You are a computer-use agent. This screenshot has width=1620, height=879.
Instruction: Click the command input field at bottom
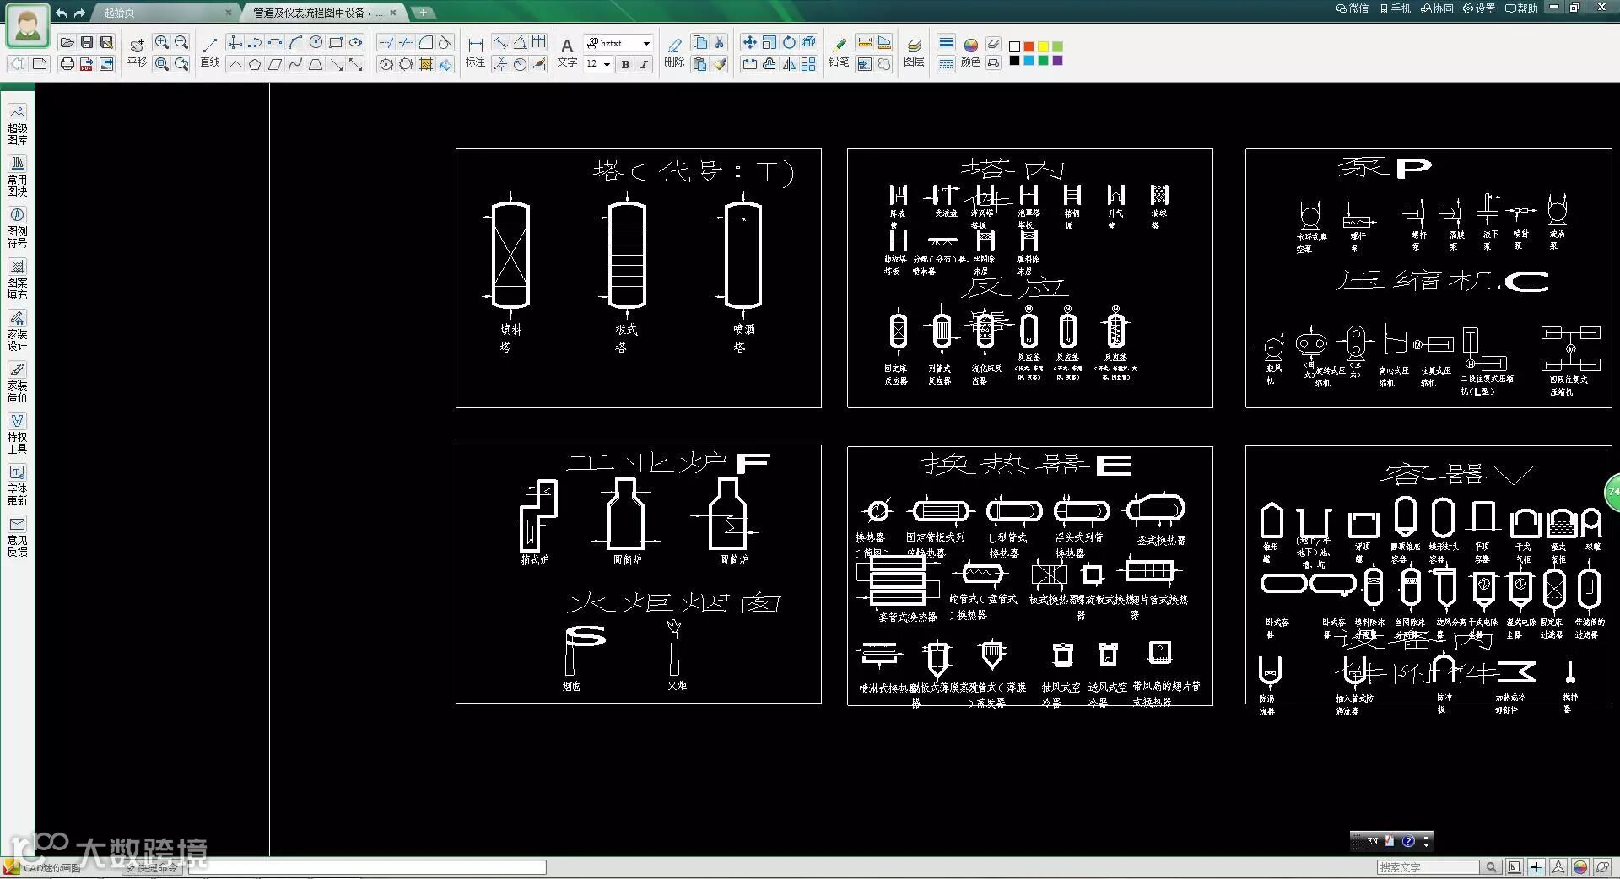pos(367,867)
